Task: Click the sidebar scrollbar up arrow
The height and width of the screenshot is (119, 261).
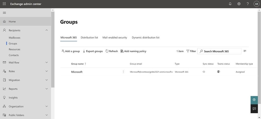Action: (x=53, y=10)
